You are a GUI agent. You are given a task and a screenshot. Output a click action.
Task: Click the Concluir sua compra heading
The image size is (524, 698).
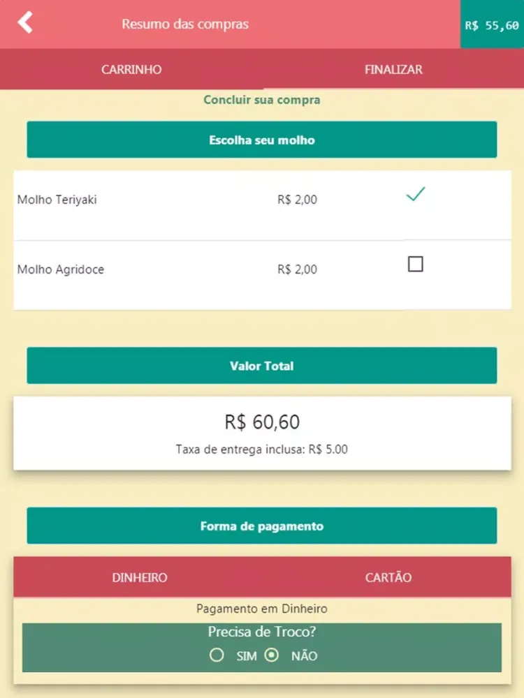tap(262, 100)
